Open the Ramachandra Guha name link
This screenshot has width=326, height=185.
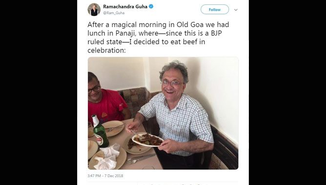(x=125, y=6)
